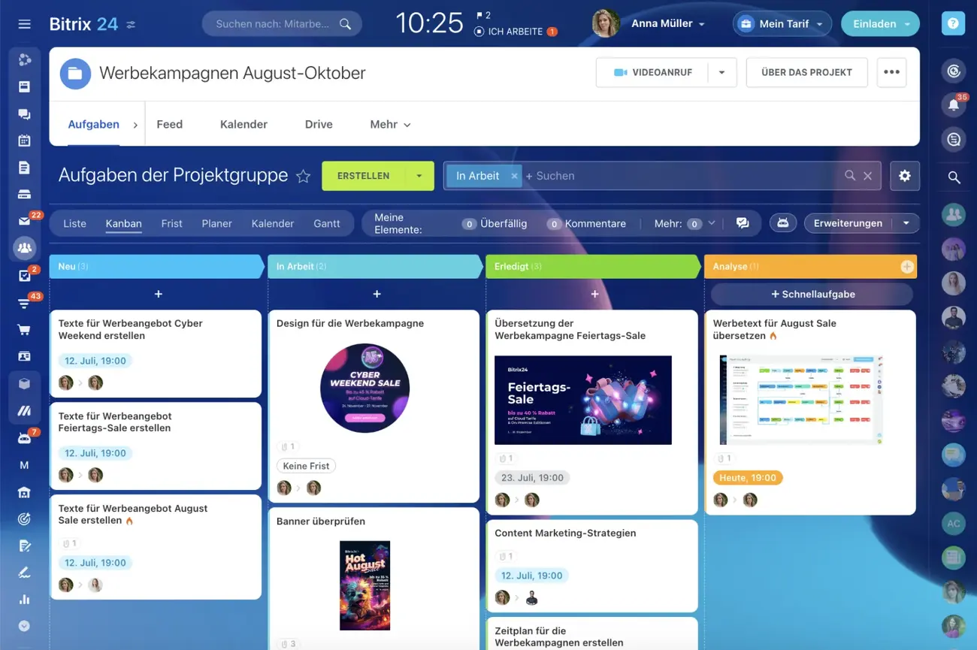Remove the In Arbeit filter chip
Image resolution: width=977 pixels, height=650 pixels.
pyautogui.click(x=514, y=176)
